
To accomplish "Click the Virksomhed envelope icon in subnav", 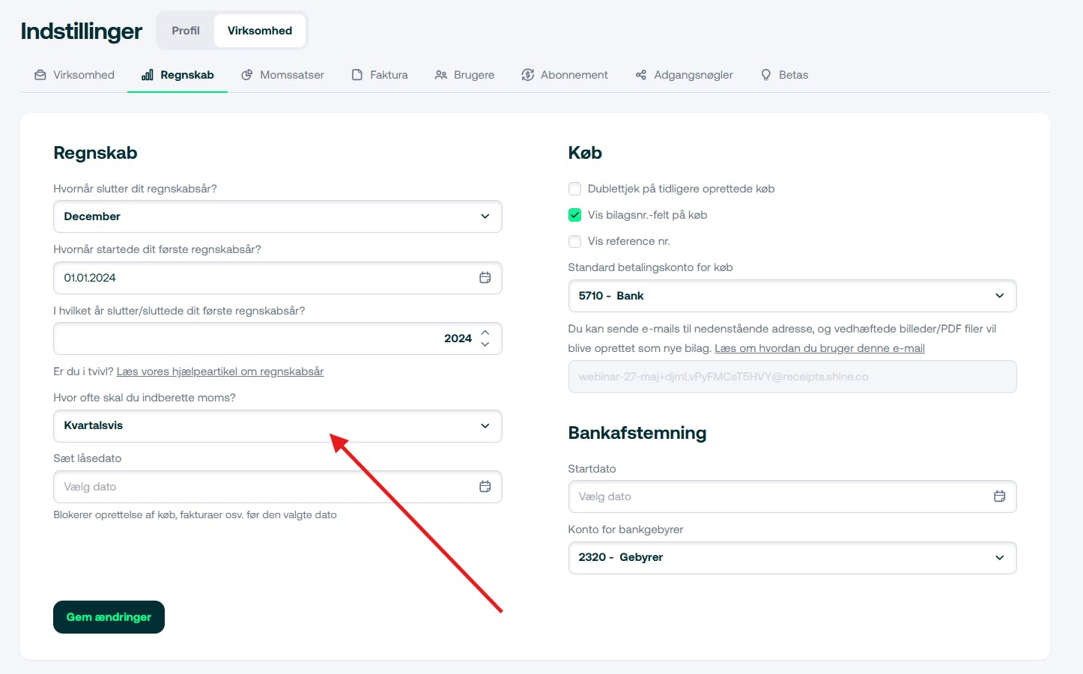I will pyautogui.click(x=40, y=75).
